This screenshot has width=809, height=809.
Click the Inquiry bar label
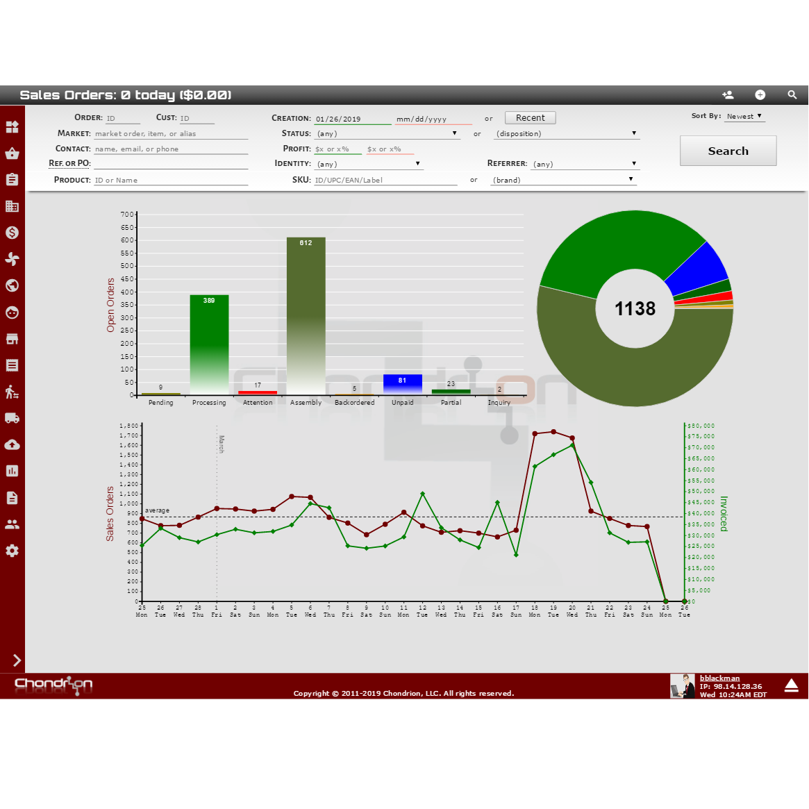(499, 403)
